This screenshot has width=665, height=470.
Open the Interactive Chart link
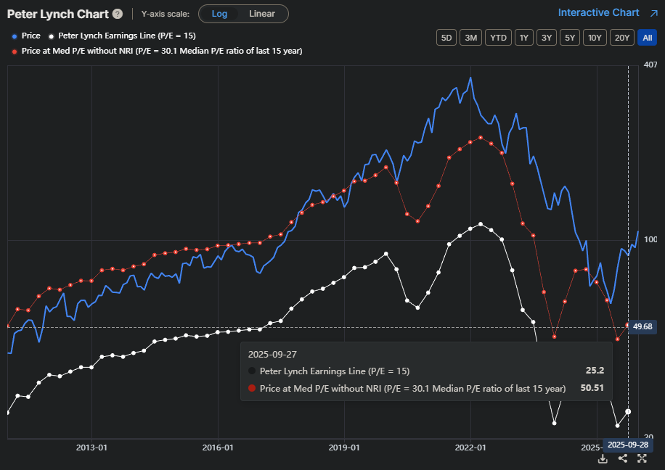tap(598, 12)
